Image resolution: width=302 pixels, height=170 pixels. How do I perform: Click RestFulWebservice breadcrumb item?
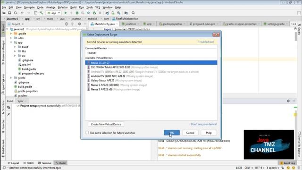pyautogui.click(x=125, y=19)
